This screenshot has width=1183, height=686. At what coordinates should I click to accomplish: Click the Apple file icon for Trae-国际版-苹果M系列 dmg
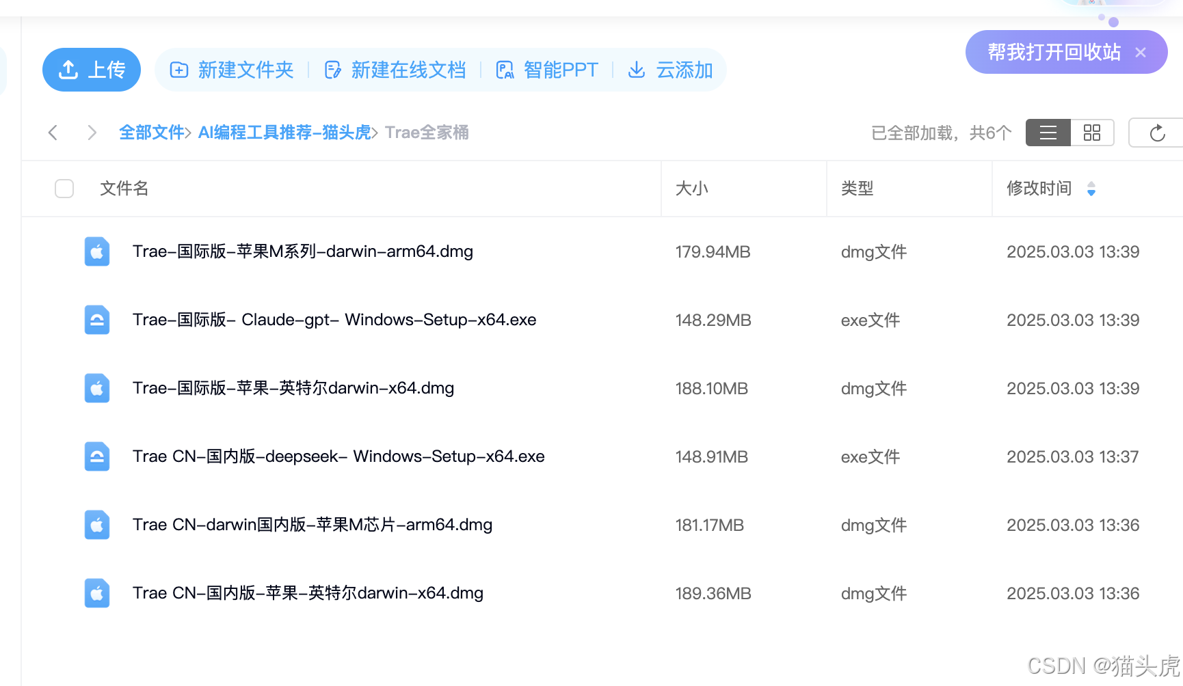pos(97,251)
